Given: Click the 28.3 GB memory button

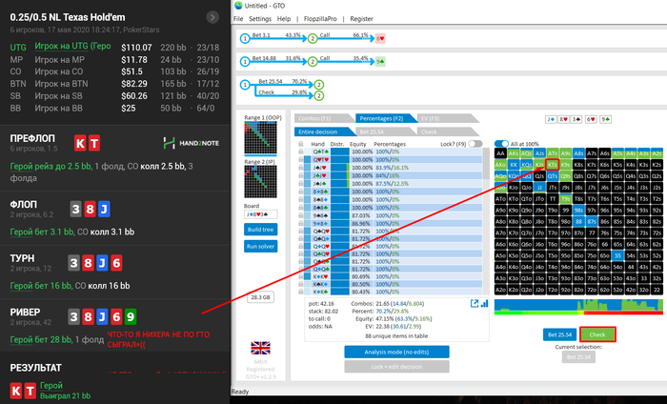Looking at the screenshot, I should (x=260, y=297).
